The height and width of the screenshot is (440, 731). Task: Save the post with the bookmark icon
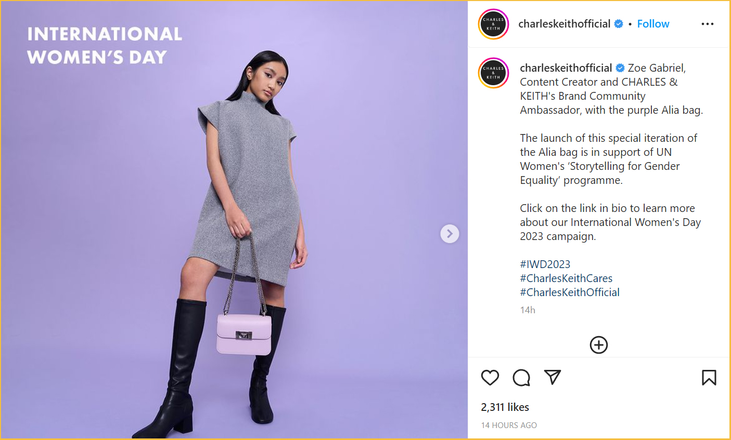(709, 378)
